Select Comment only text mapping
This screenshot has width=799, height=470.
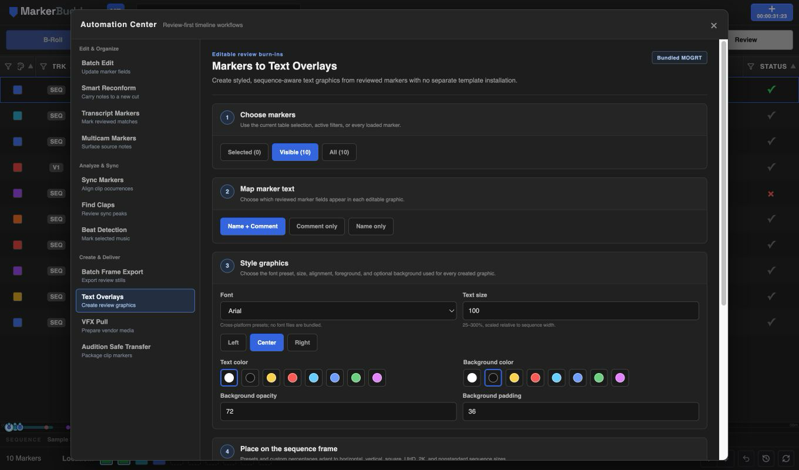[x=317, y=226]
